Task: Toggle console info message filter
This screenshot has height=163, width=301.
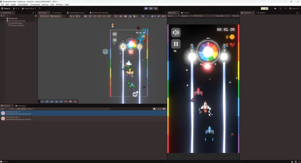Action: 155,109
